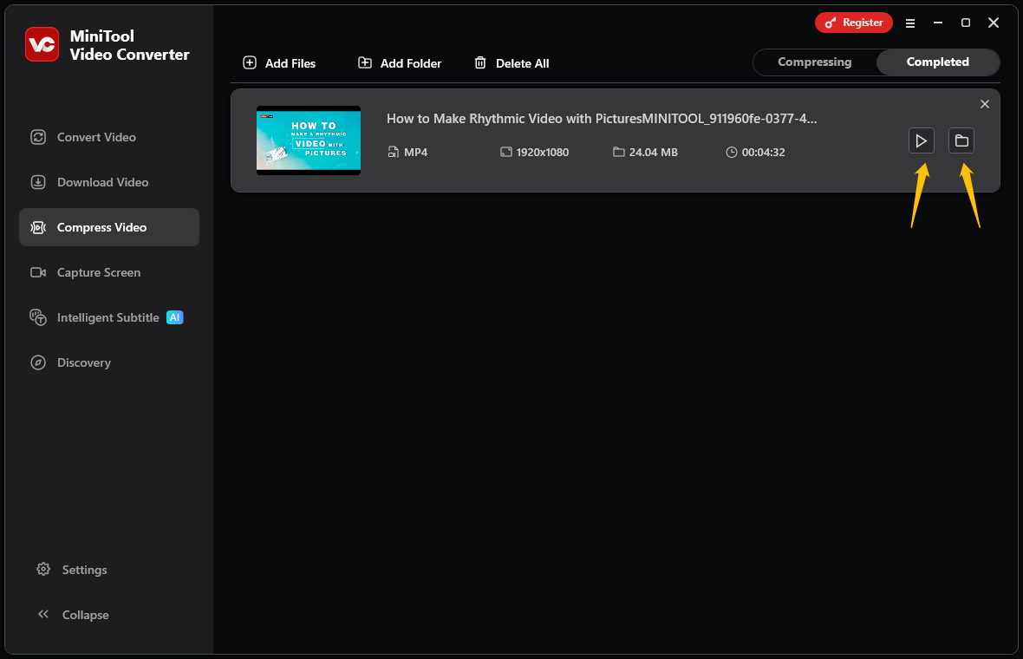
Task: Open the hamburger menu
Action: 910,23
